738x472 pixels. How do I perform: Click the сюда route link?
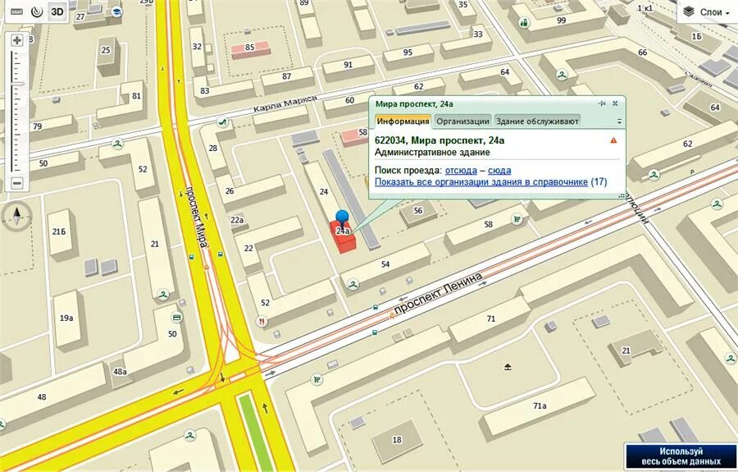point(499,170)
